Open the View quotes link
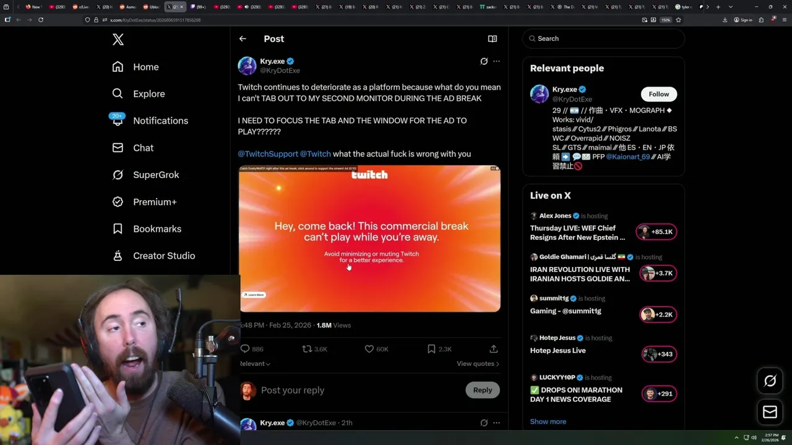The width and height of the screenshot is (792, 445). (478, 363)
